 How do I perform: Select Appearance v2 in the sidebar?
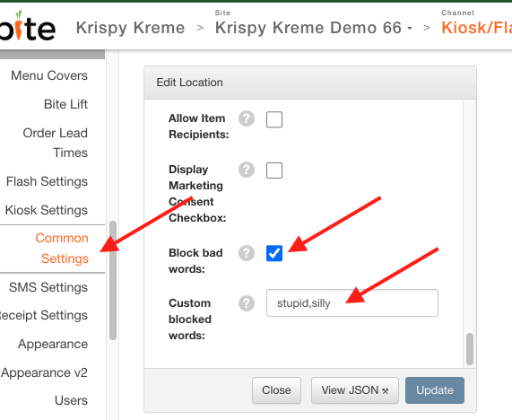(45, 372)
